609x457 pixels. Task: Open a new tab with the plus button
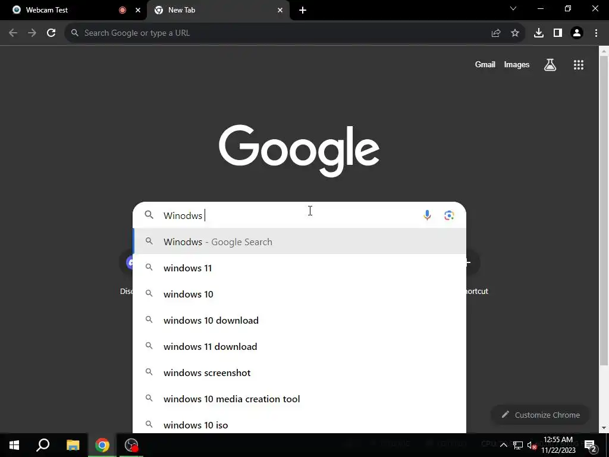pyautogui.click(x=303, y=10)
